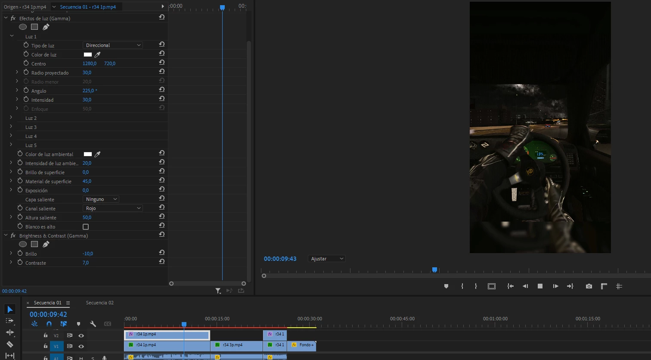Open Secuencia 01 panel menu
This screenshot has width=651, height=360.
click(x=68, y=303)
